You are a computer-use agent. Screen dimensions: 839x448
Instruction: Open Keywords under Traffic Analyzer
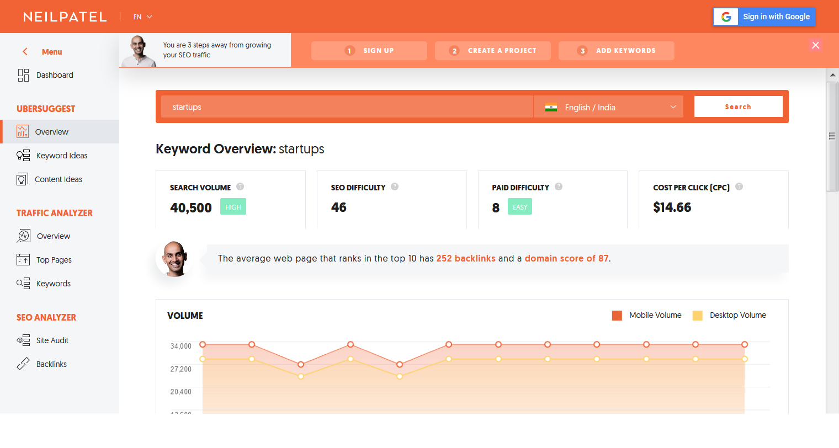coord(54,284)
